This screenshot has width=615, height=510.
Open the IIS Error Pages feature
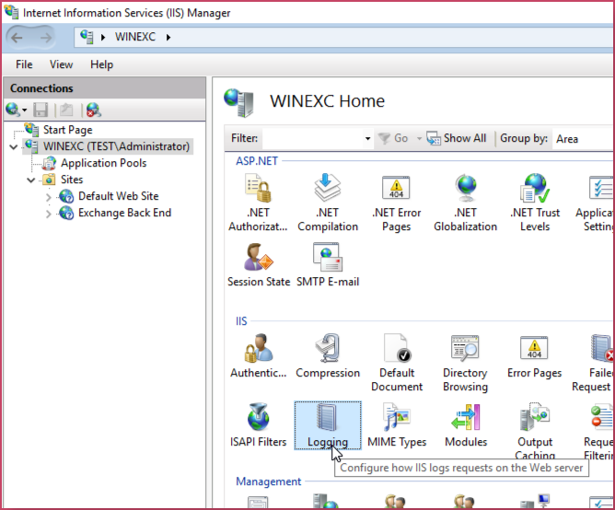534,356
